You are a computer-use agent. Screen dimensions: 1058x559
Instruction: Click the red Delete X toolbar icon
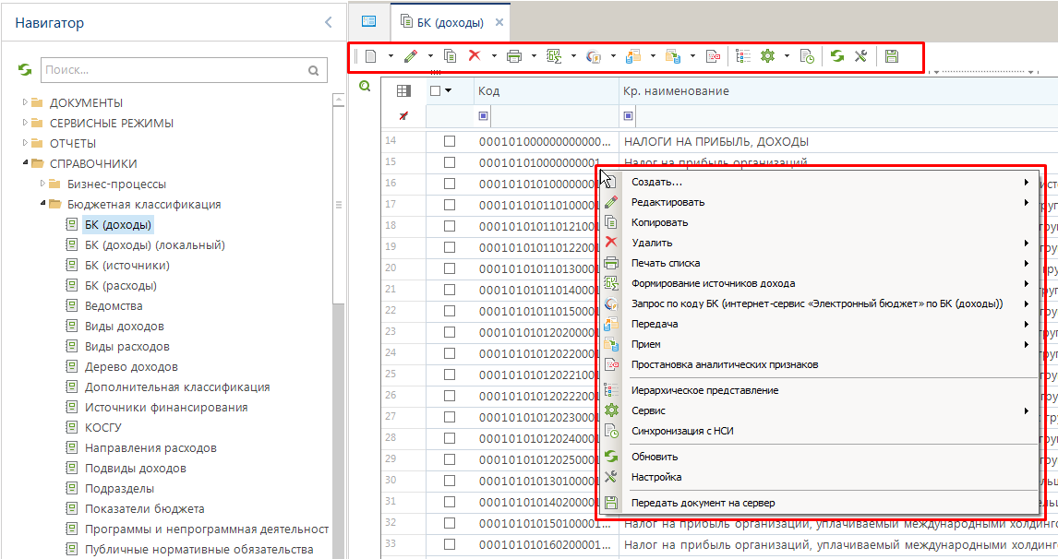[x=475, y=55]
